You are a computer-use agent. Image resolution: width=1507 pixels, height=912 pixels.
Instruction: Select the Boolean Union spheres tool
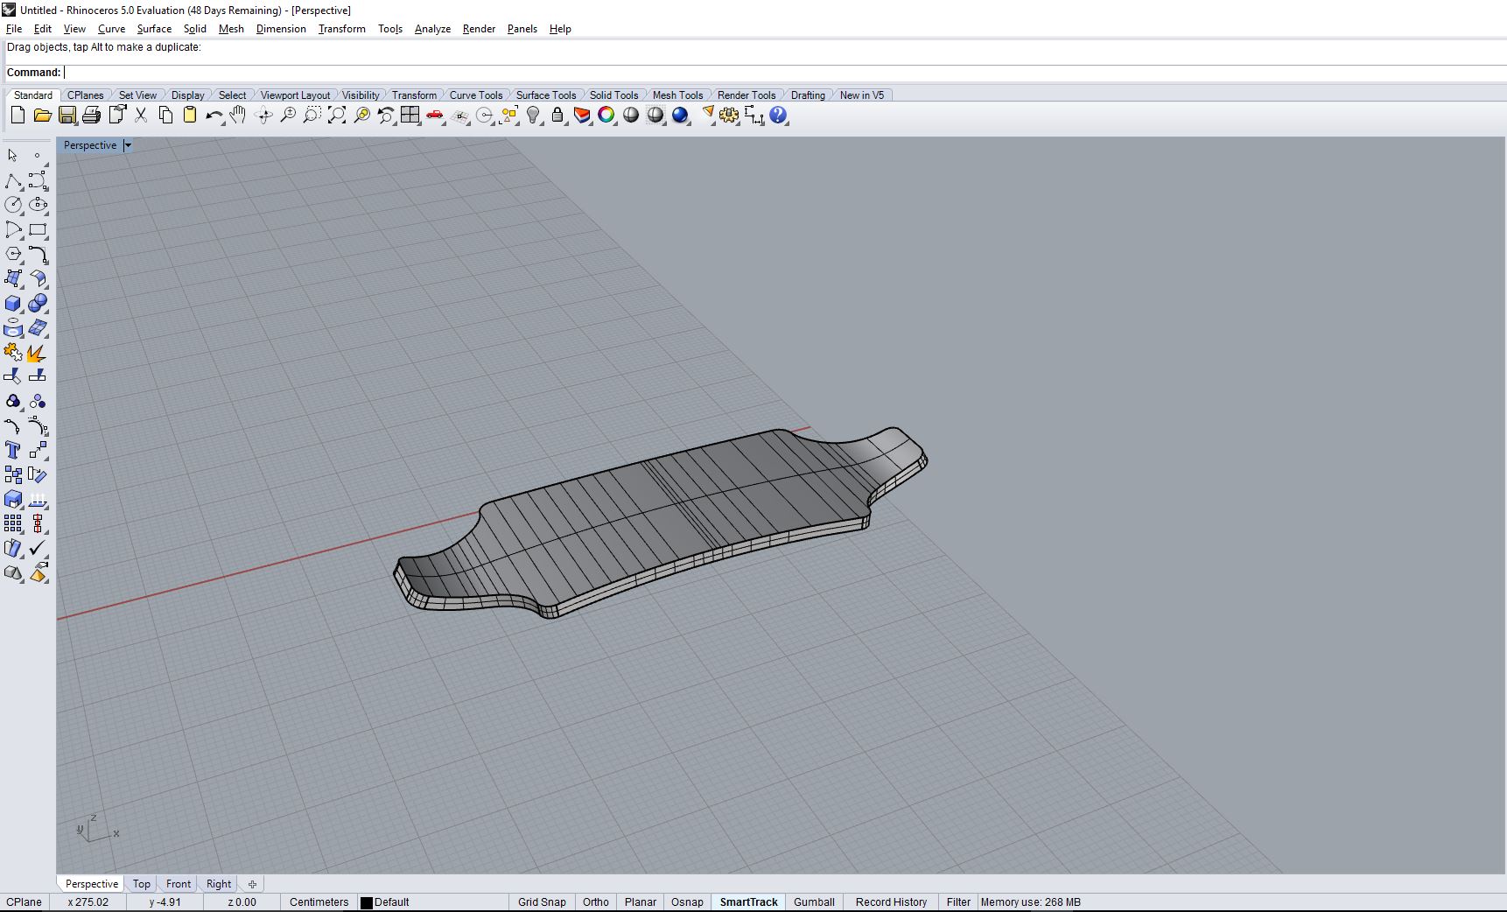38,303
